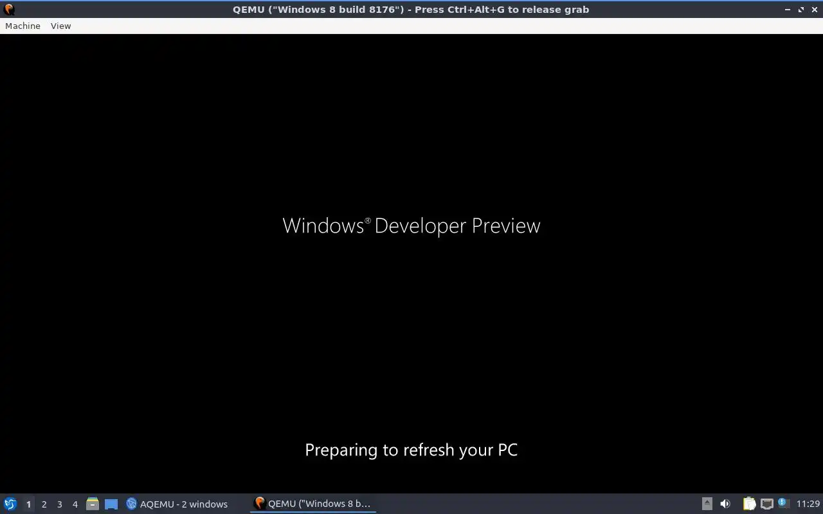Screen dimensions: 823x514
Task: Open the clipboard manager tray icon
Action: tap(749, 504)
